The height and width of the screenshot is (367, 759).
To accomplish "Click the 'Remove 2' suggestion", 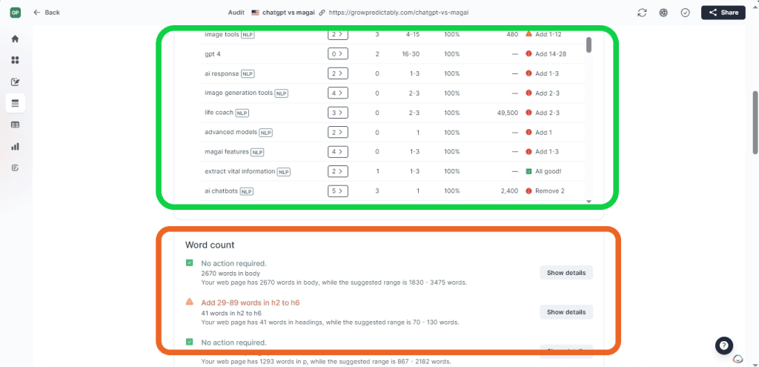I will coord(550,191).
